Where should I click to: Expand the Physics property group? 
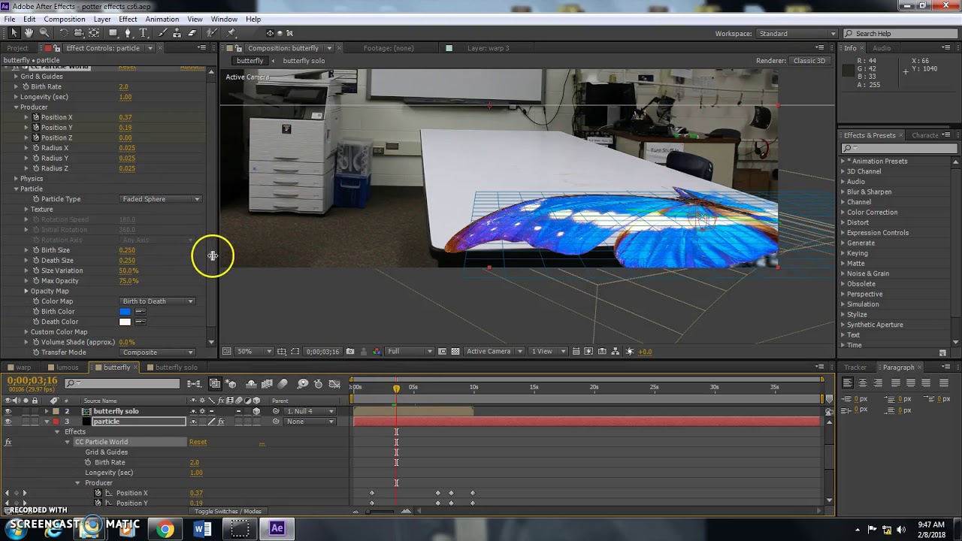pyautogui.click(x=16, y=179)
